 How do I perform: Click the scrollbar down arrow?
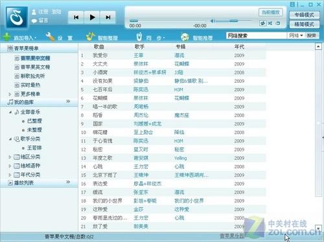click(318, 228)
